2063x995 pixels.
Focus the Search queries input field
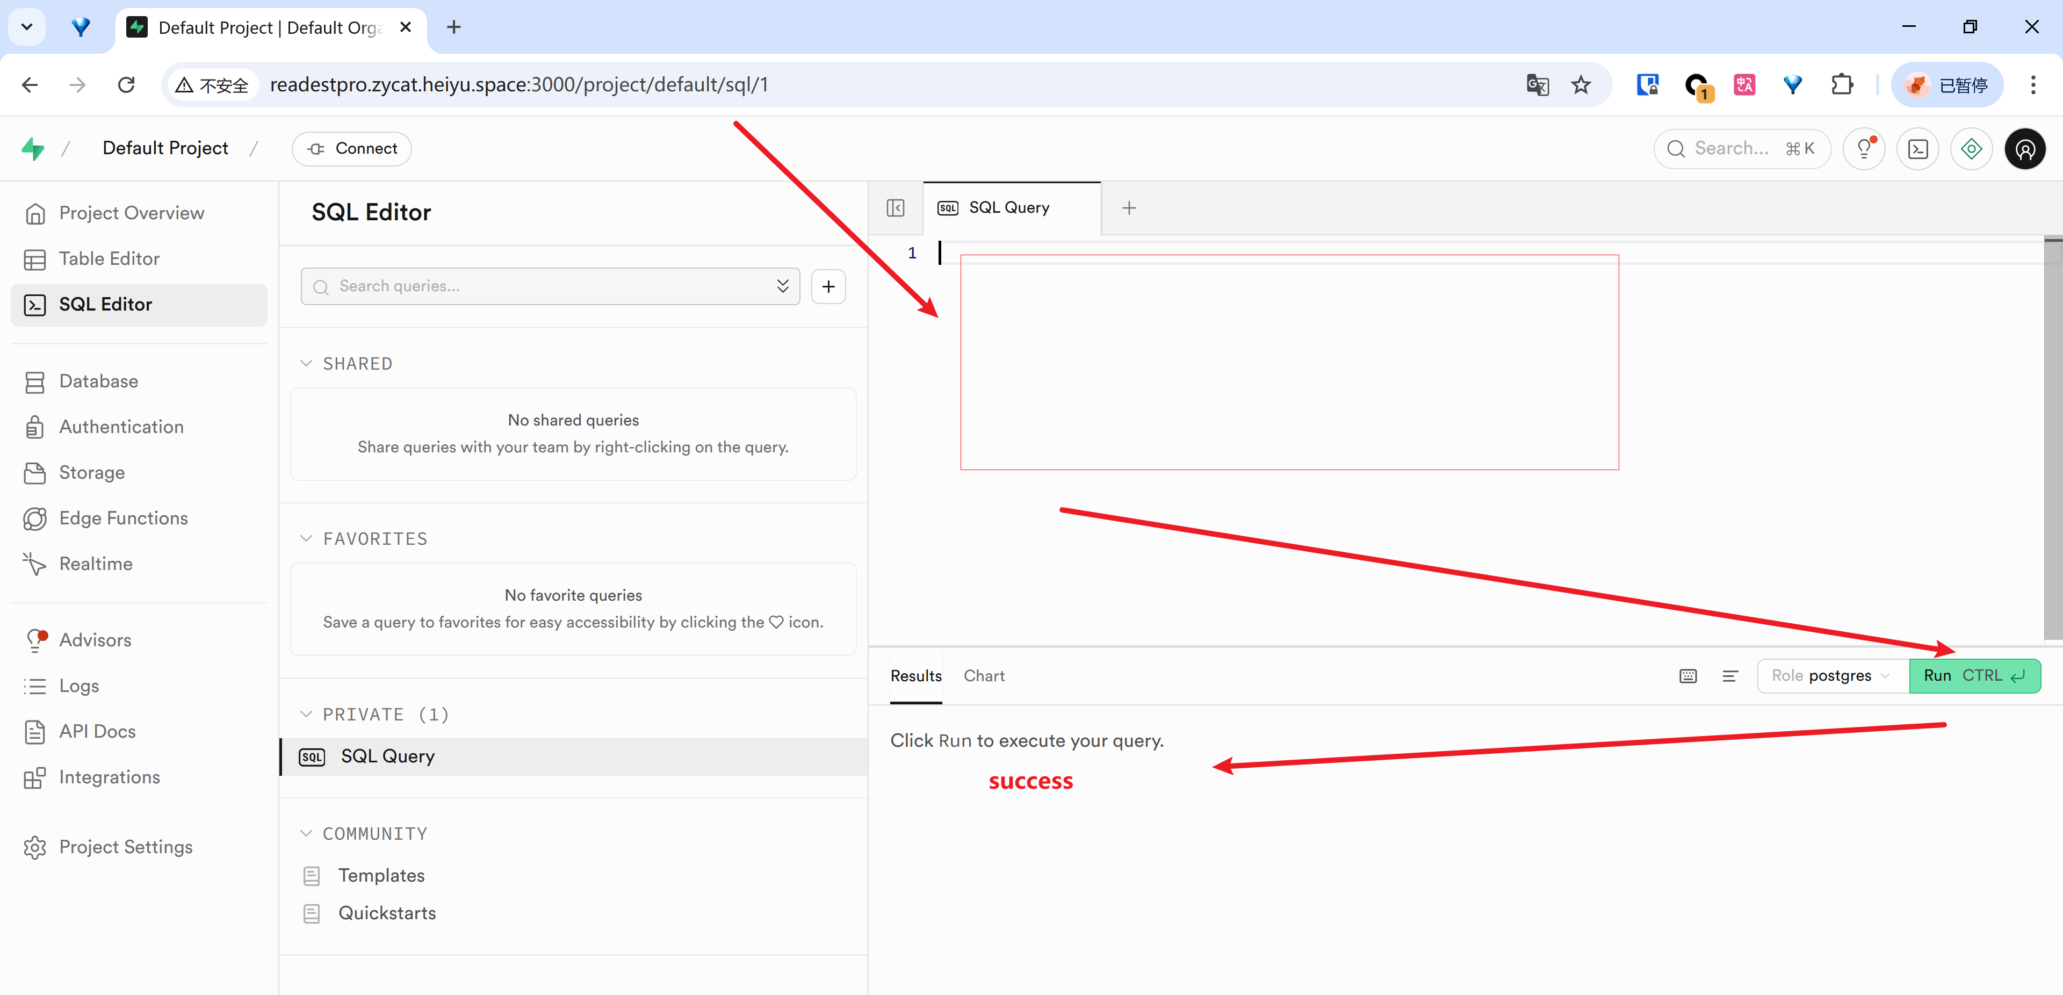550,287
